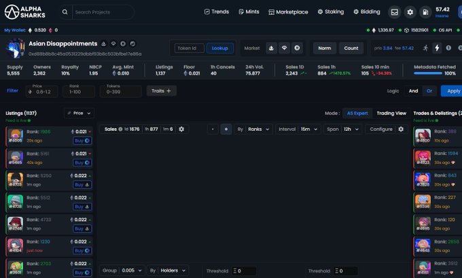This screenshot has width=462, height=278.
Task: Open the By Ranks dropdown
Action: coord(253,129)
